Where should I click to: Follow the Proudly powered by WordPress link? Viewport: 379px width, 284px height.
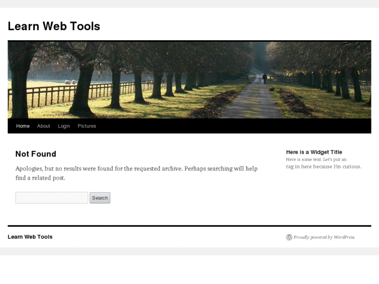click(x=324, y=237)
